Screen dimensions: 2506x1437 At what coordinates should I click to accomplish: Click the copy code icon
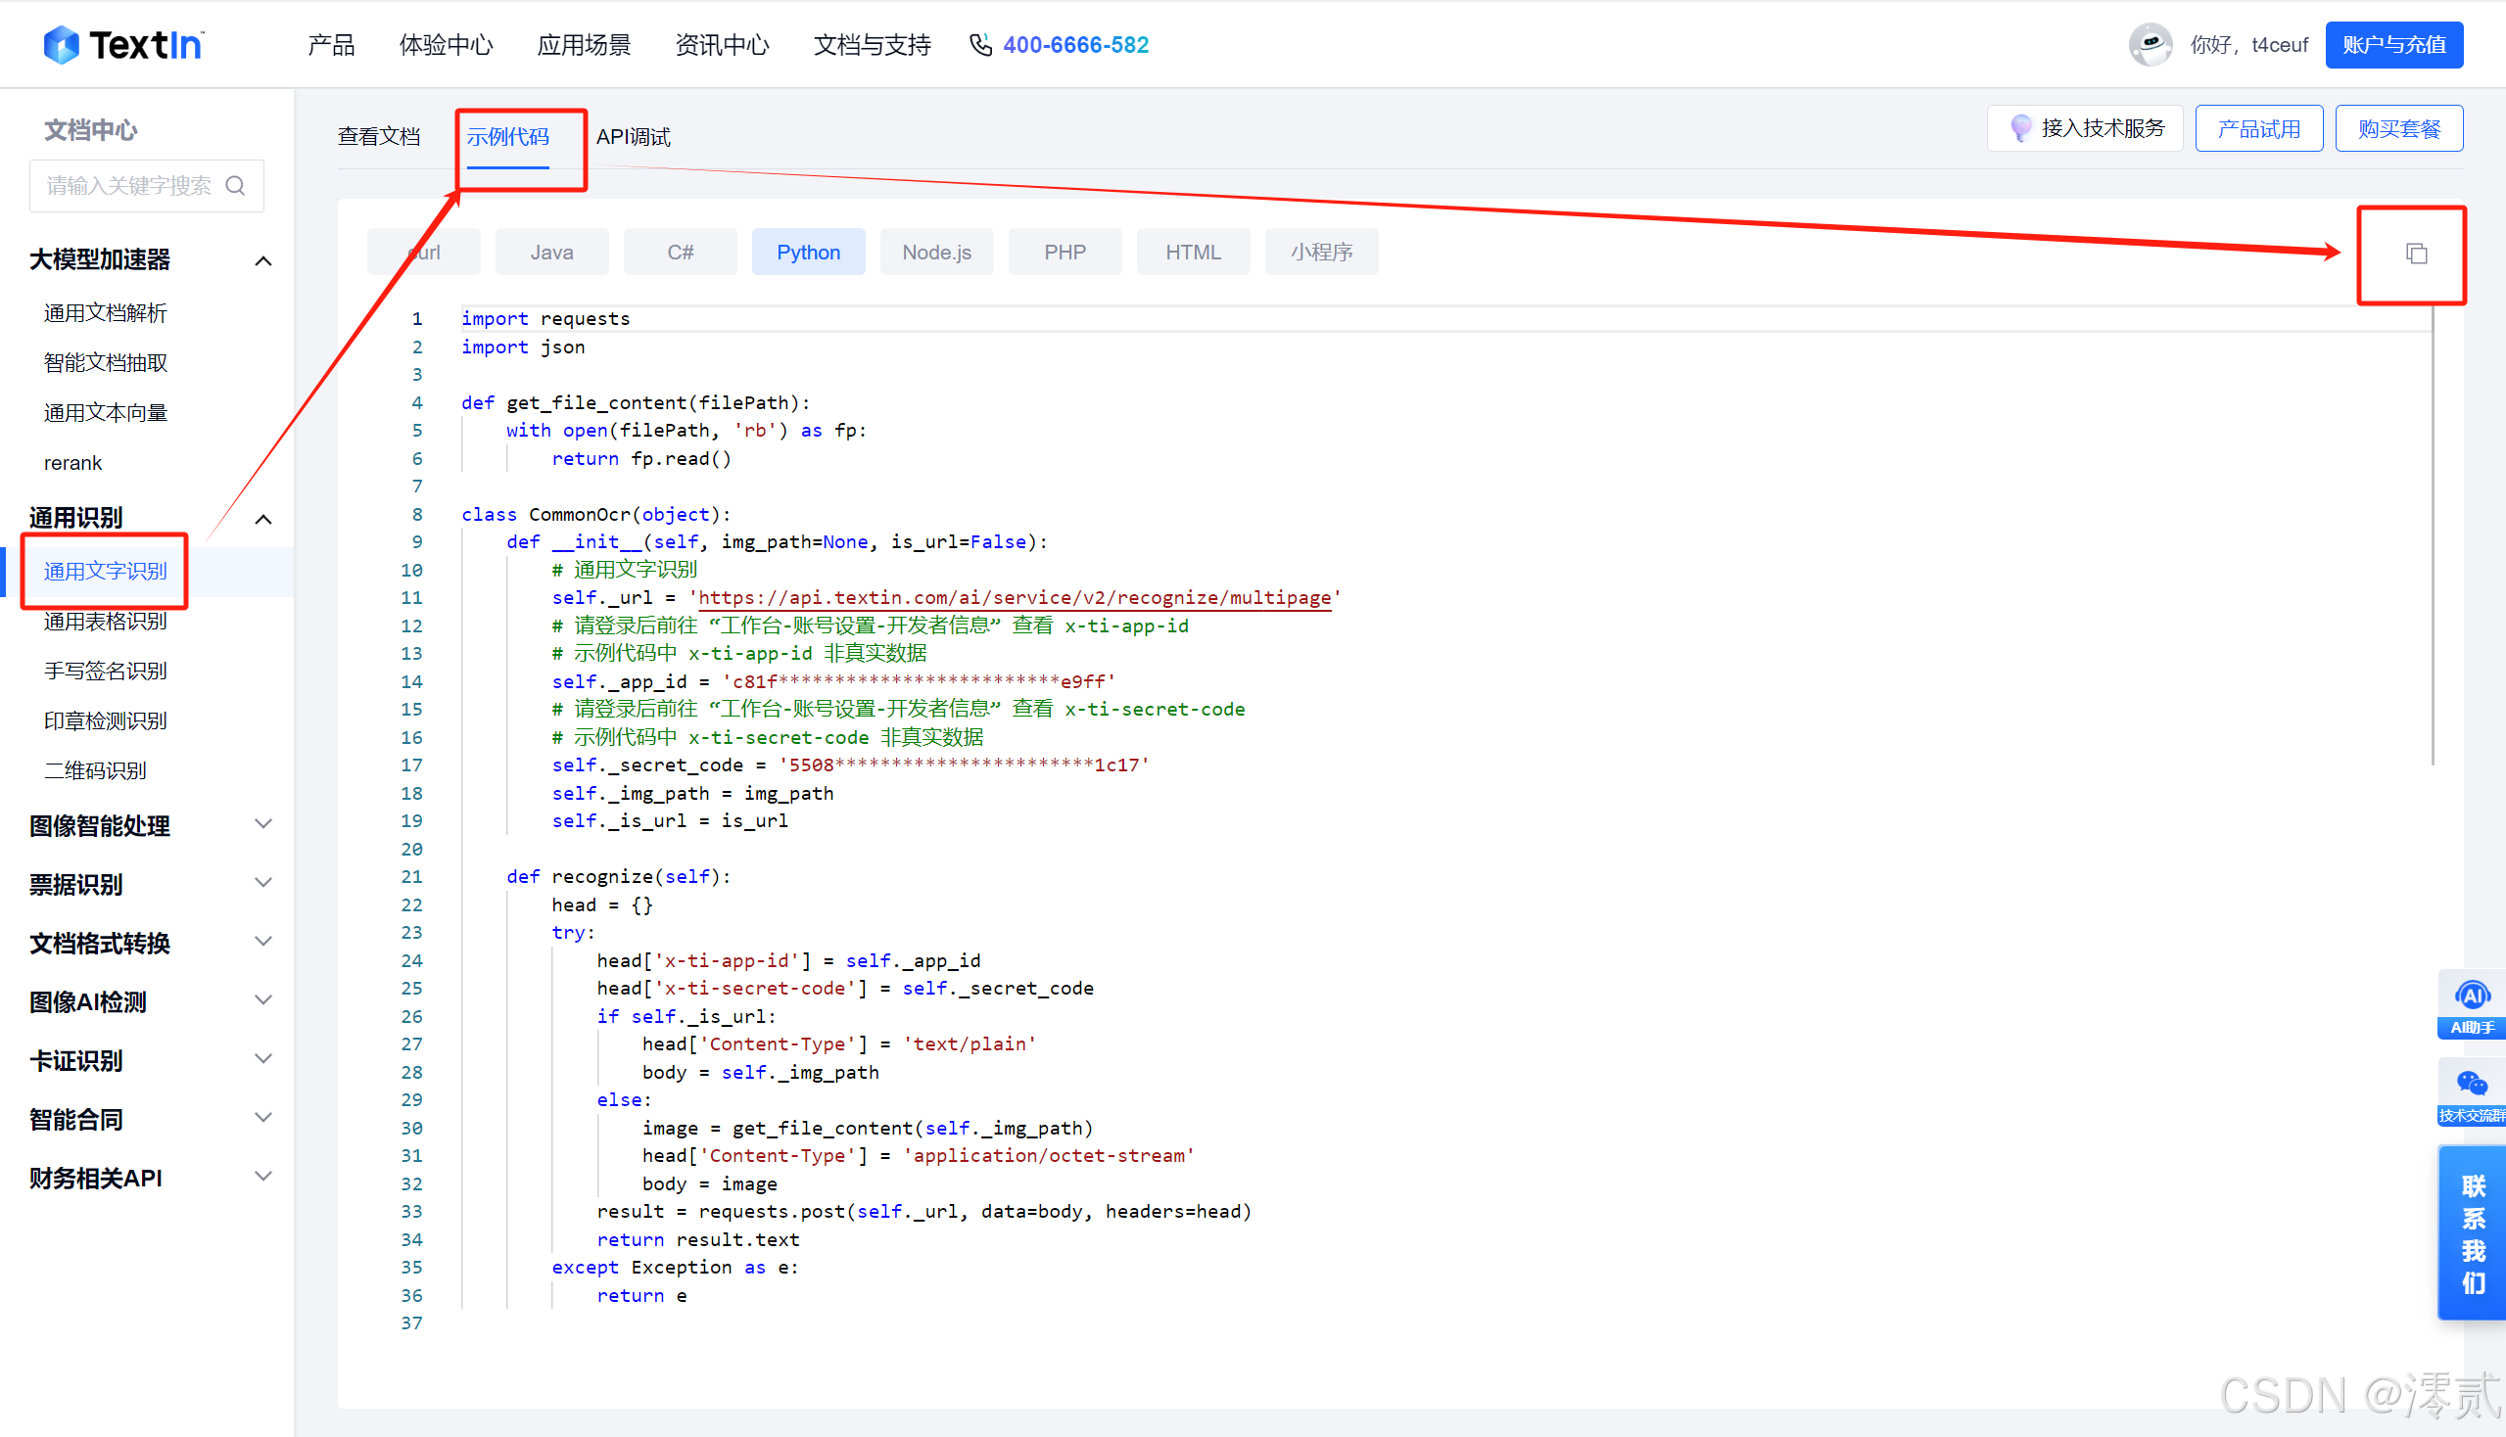point(2415,255)
